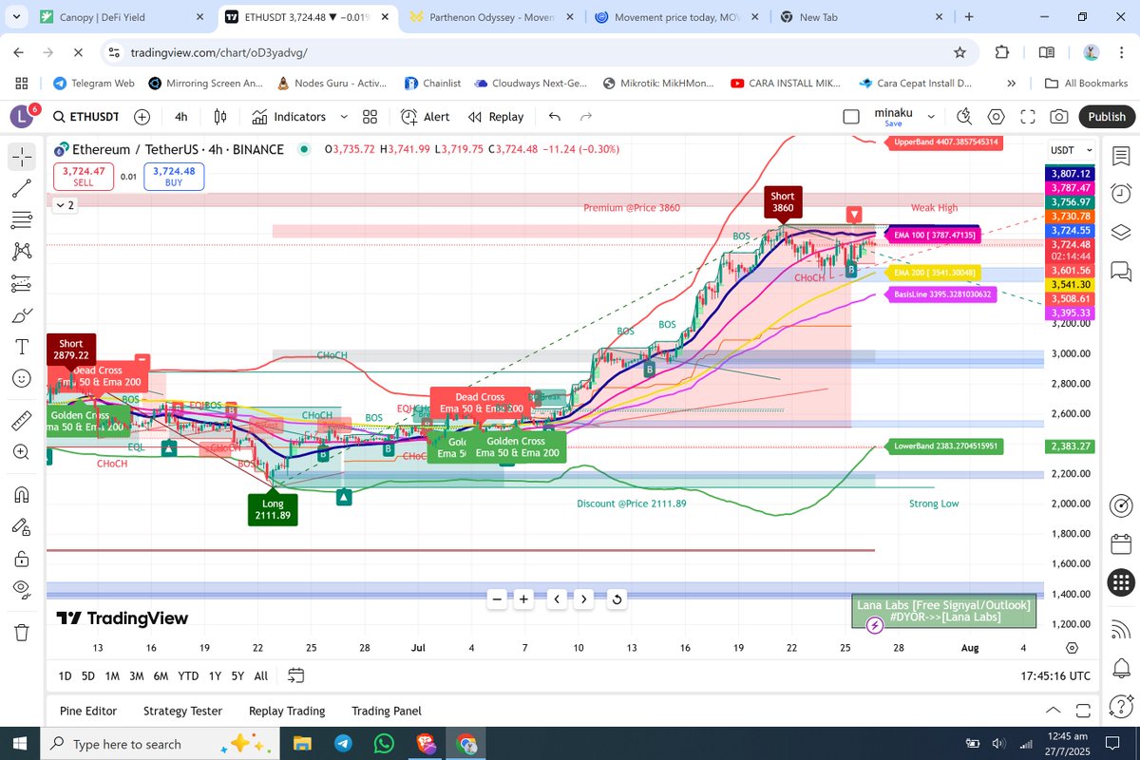Toggle lock all drawings
This screenshot has height=760, width=1140.
pos(22,558)
